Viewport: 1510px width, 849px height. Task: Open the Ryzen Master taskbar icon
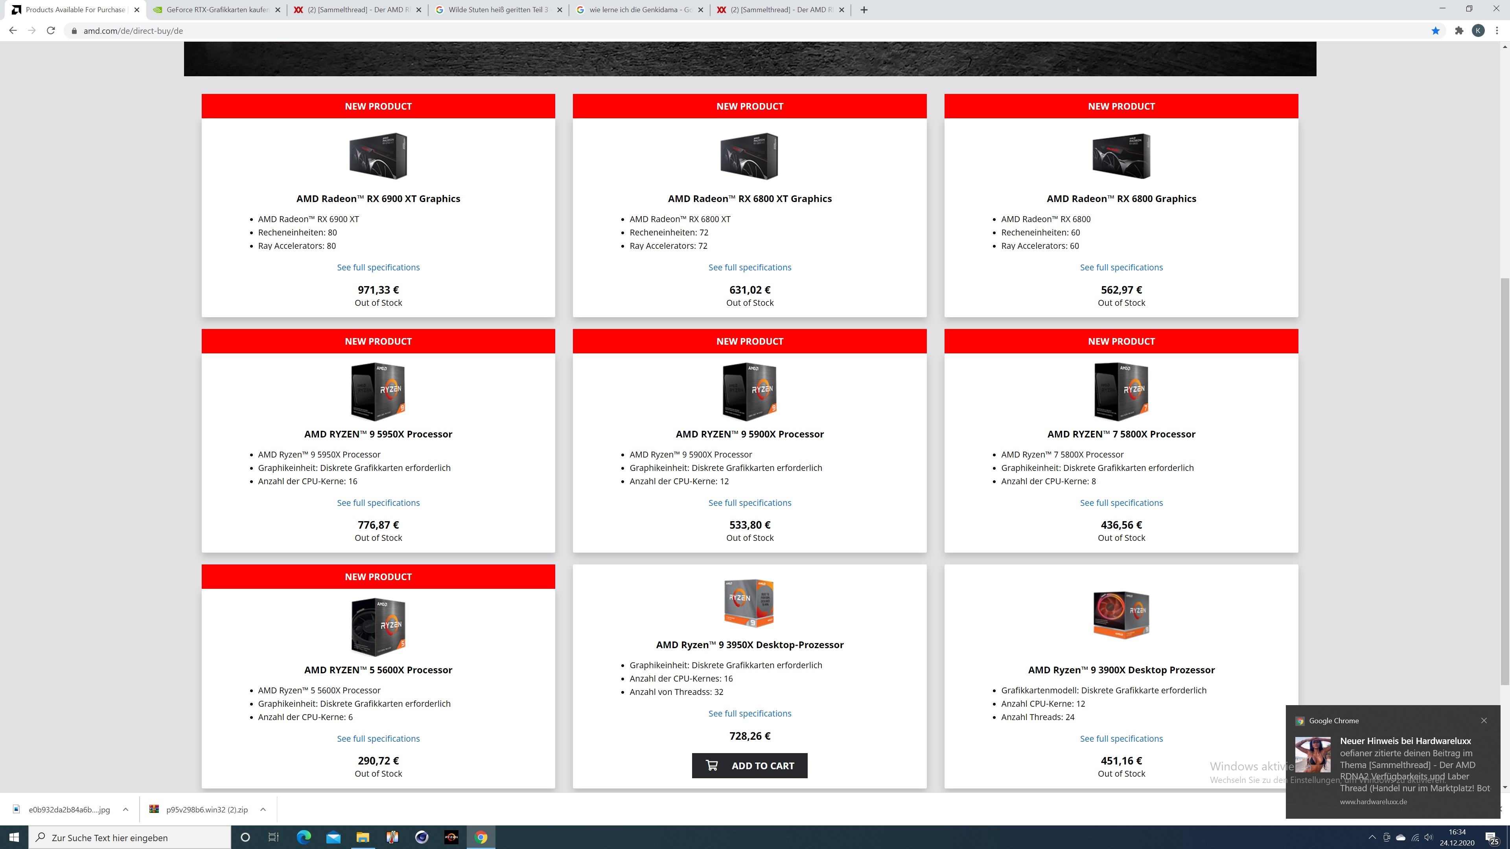click(451, 837)
